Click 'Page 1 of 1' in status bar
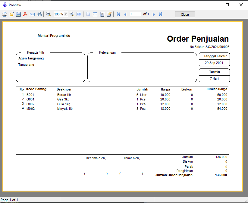 9,200
